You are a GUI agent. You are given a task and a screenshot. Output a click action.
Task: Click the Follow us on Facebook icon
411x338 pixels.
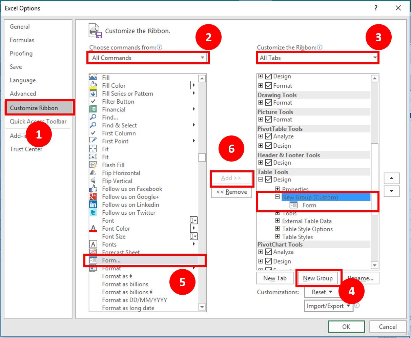[93, 189]
